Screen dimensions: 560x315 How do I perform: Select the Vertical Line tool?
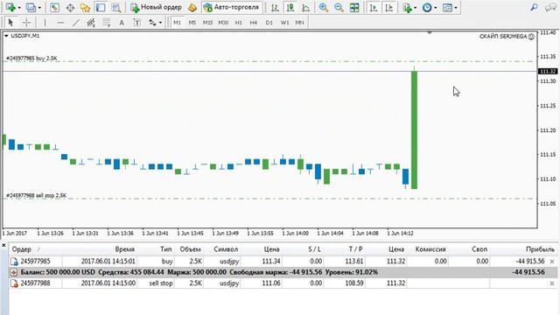click(x=45, y=23)
